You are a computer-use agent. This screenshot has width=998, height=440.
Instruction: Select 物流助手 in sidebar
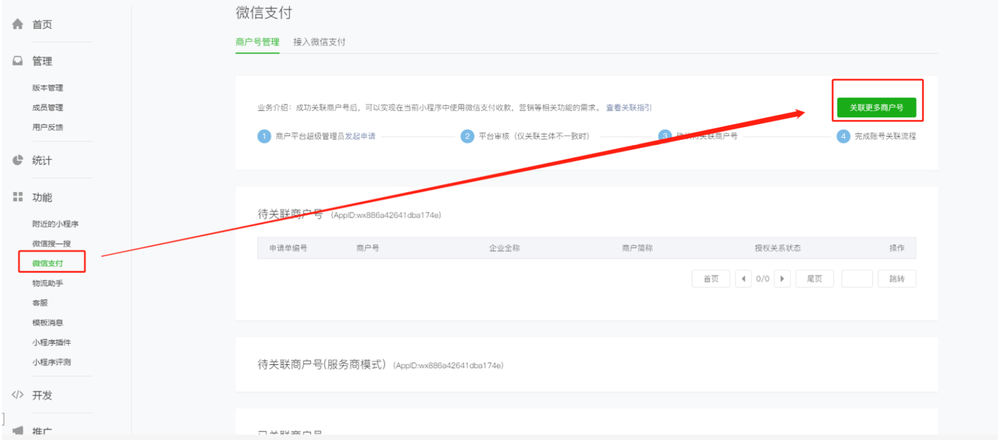click(47, 283)
